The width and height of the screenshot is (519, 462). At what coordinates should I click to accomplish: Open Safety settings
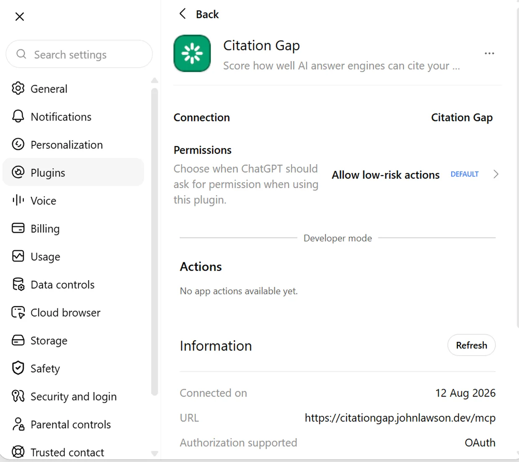click(x=73, y=368)
